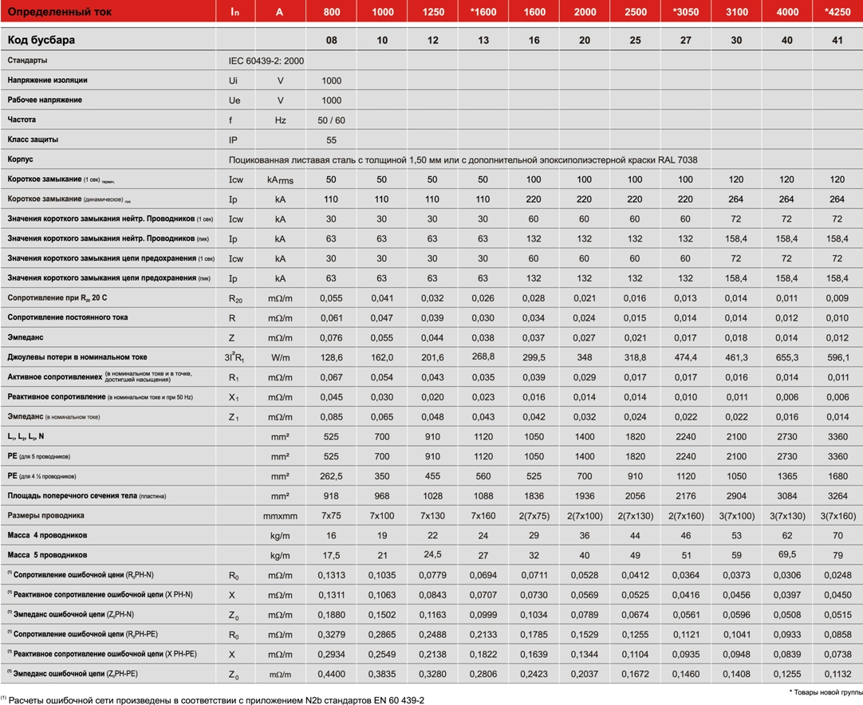Select the "*1600" column header
The height and width of the screenshot is (705, 863).
pyautogui.click(x=483, y=11)
